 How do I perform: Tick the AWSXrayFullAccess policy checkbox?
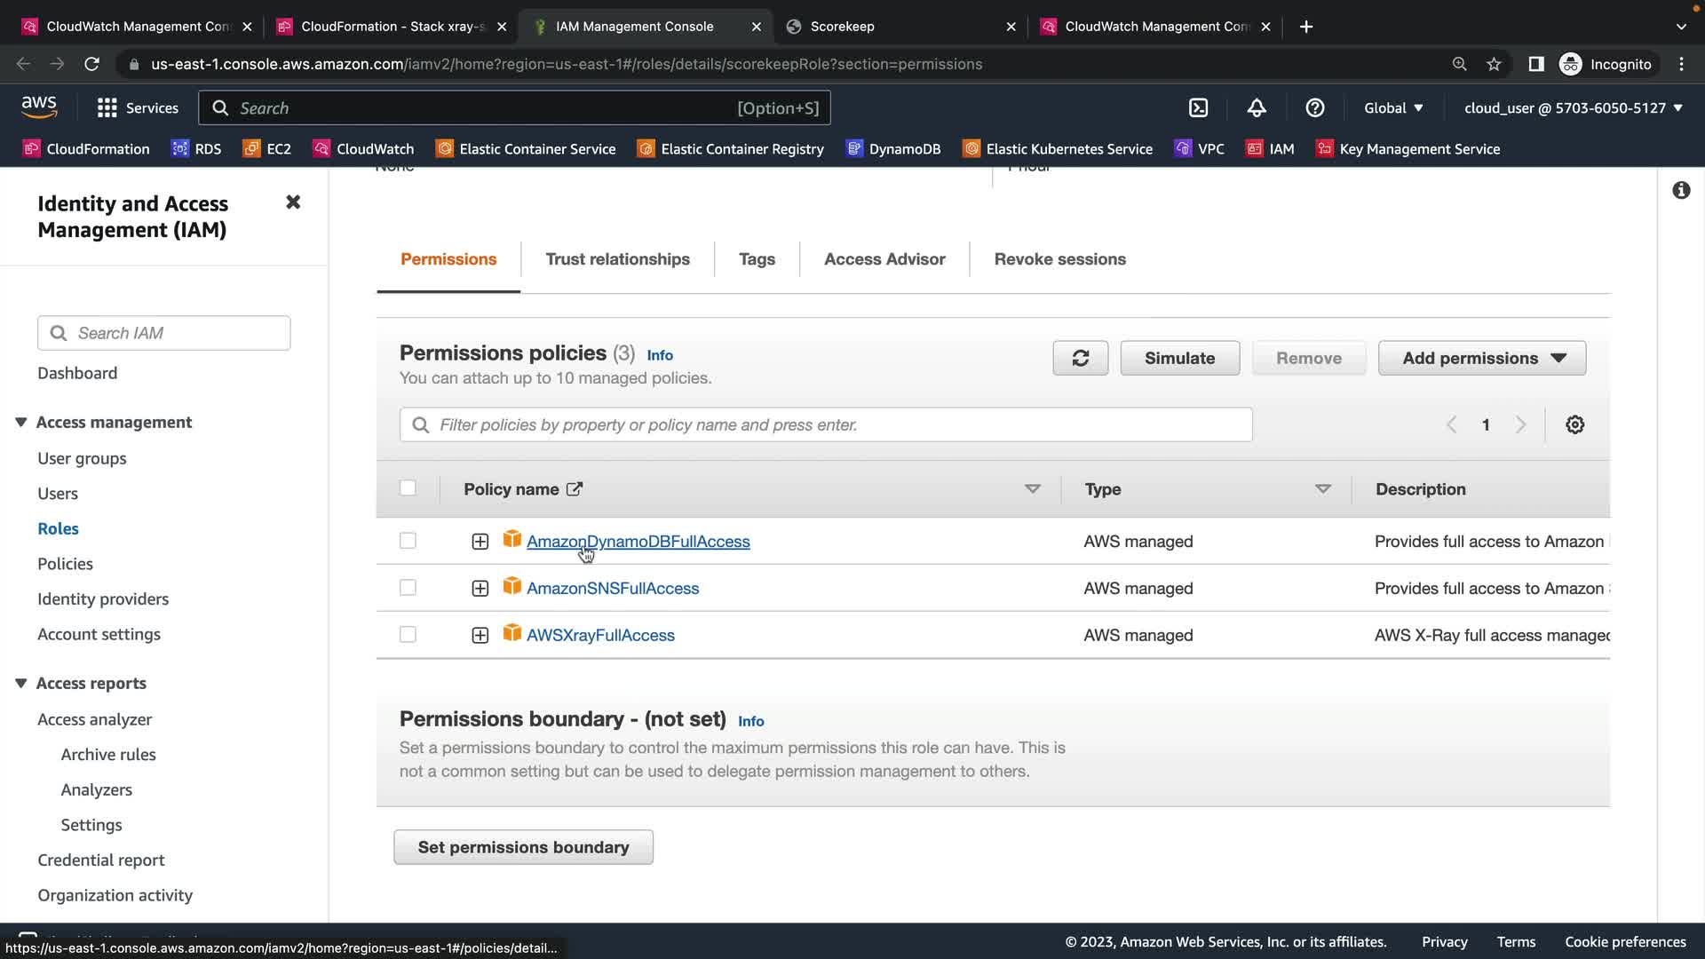tap(408, 635)
